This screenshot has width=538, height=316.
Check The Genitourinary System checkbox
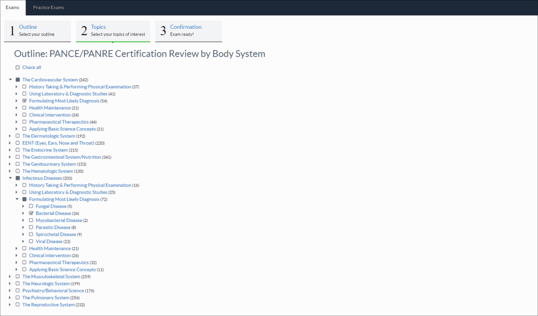17,164
